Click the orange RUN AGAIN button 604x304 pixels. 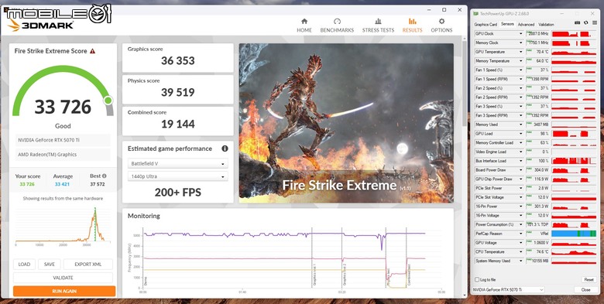(64, 292)
